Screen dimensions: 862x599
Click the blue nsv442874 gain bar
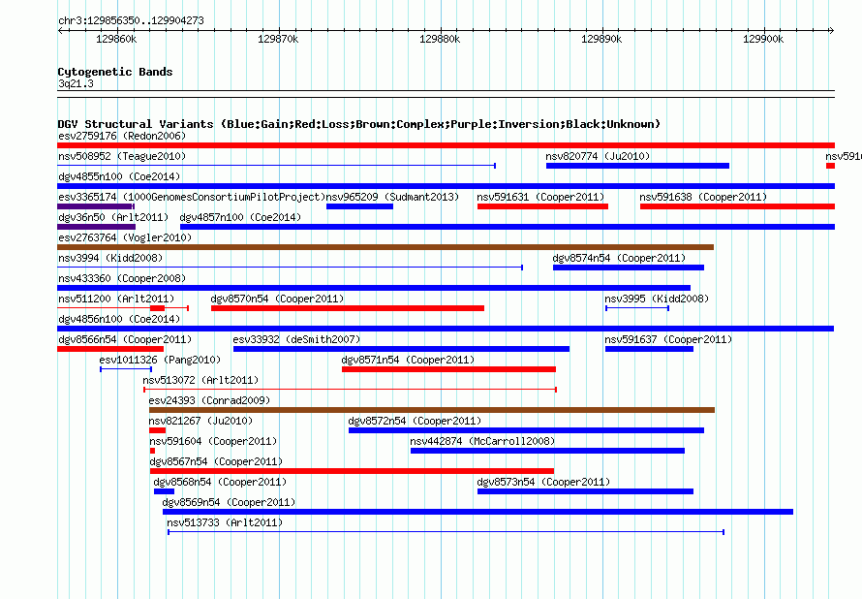(547, 451)
